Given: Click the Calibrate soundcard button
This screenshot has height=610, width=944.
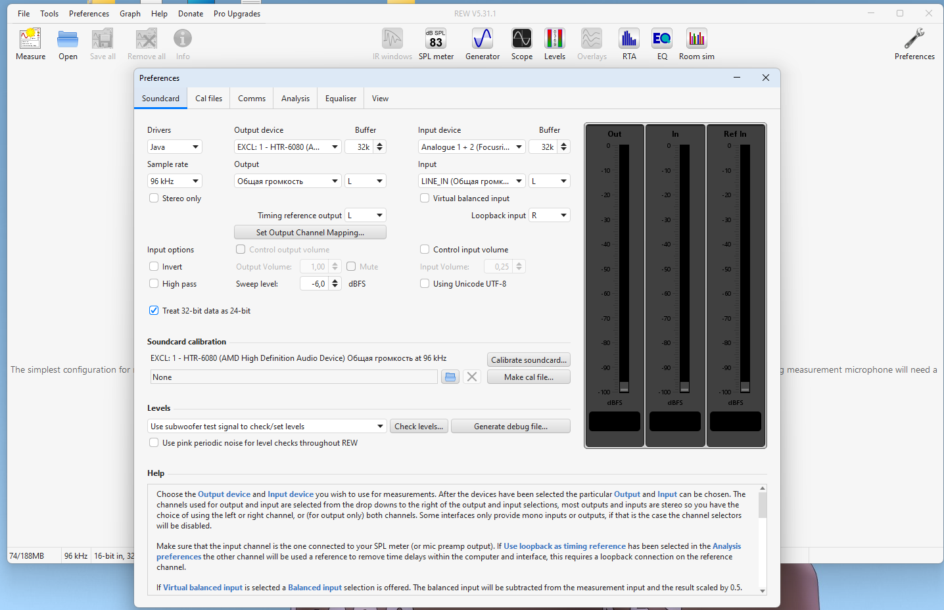Looking at the screenshot, I should [x=529, y=360].
